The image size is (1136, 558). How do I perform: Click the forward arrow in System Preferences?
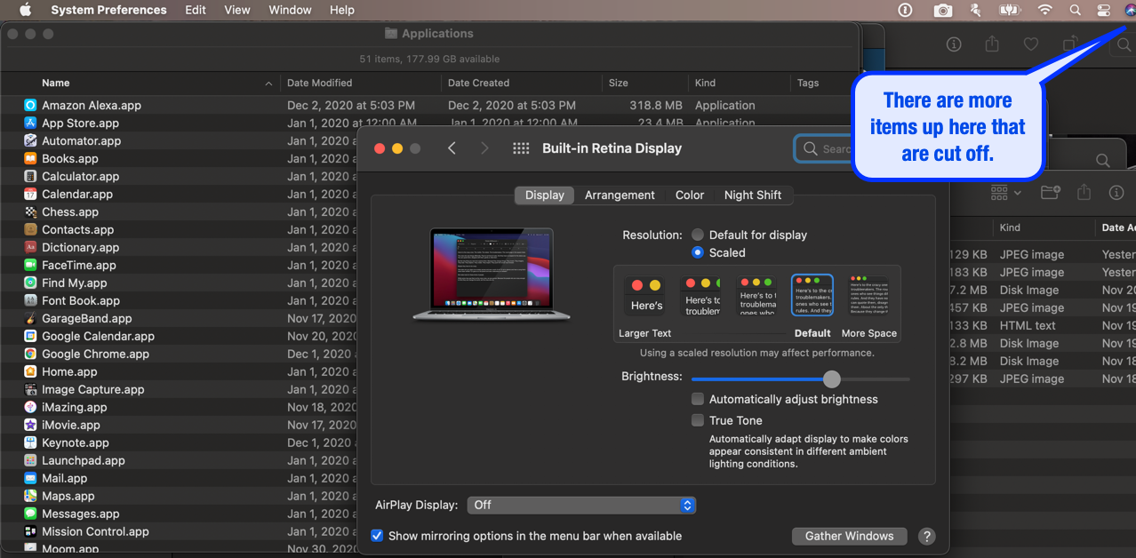(484, 148)
